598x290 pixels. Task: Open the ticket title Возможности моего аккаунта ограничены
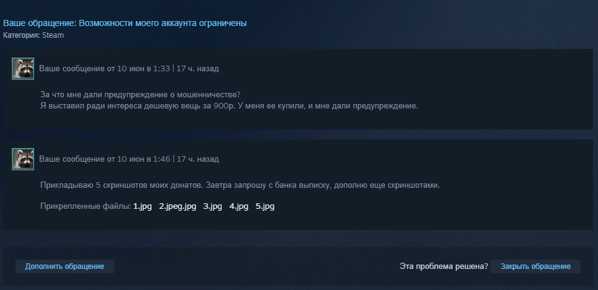[163, 23]
